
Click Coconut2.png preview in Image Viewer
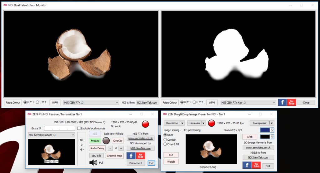pyautogui.click(x=212, y=149)
